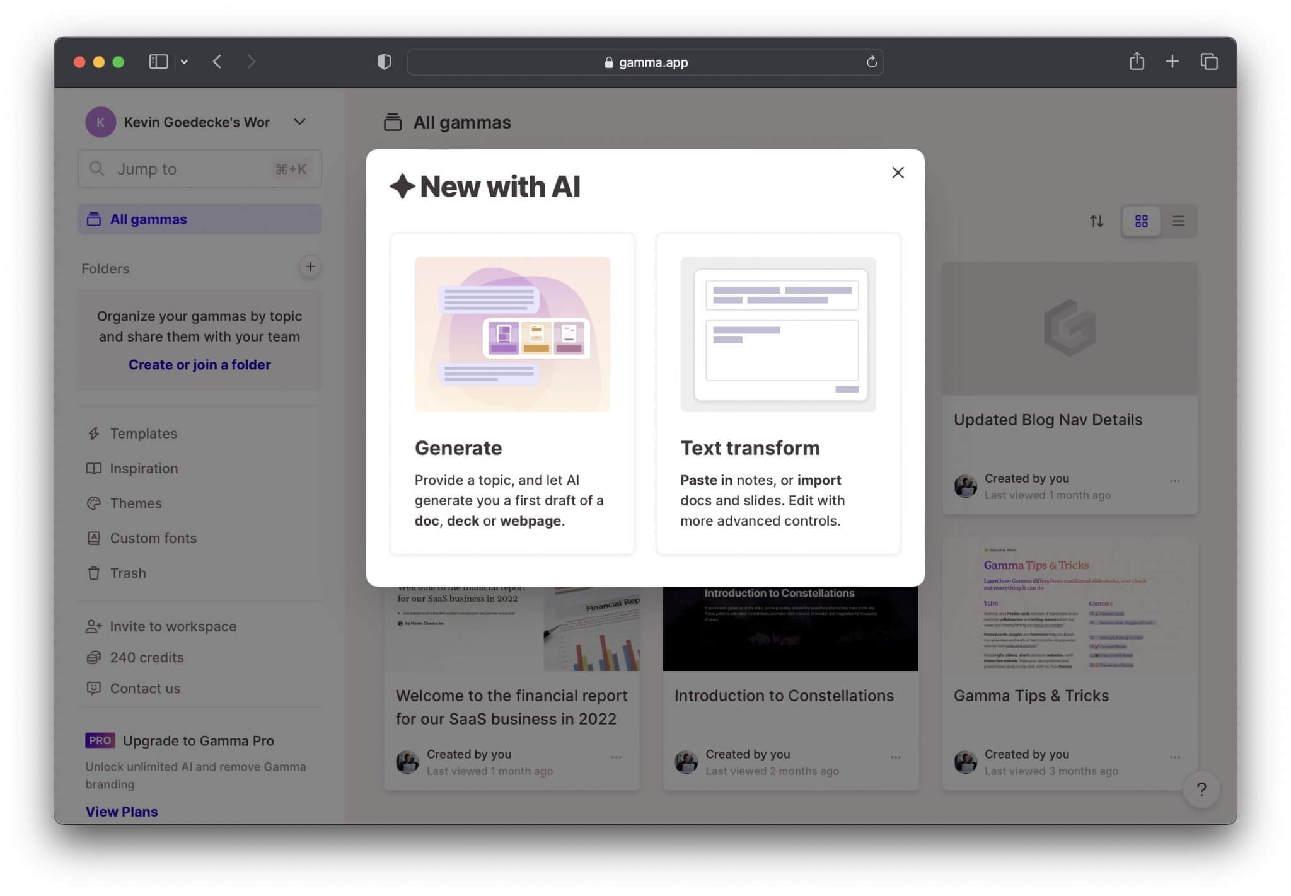The width and height of the screenshot is (1291, 896).
Task: Switch gammas to list view layout
Action: click(x=1178, y=221)
